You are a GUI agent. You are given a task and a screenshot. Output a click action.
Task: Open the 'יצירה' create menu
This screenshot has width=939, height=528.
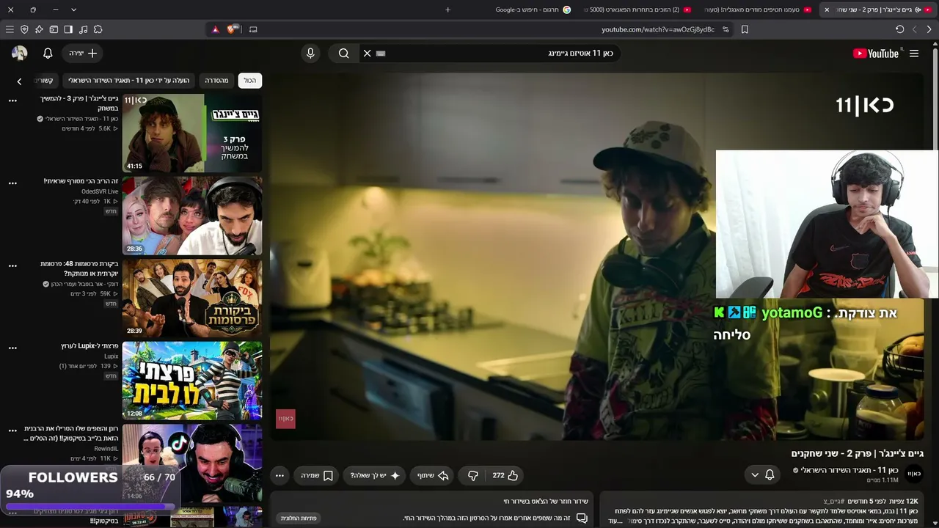[82, 54]
